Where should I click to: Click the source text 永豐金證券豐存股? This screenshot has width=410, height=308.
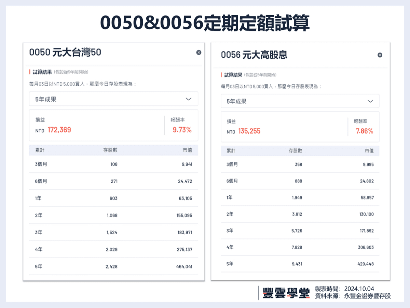coord(368,296)
